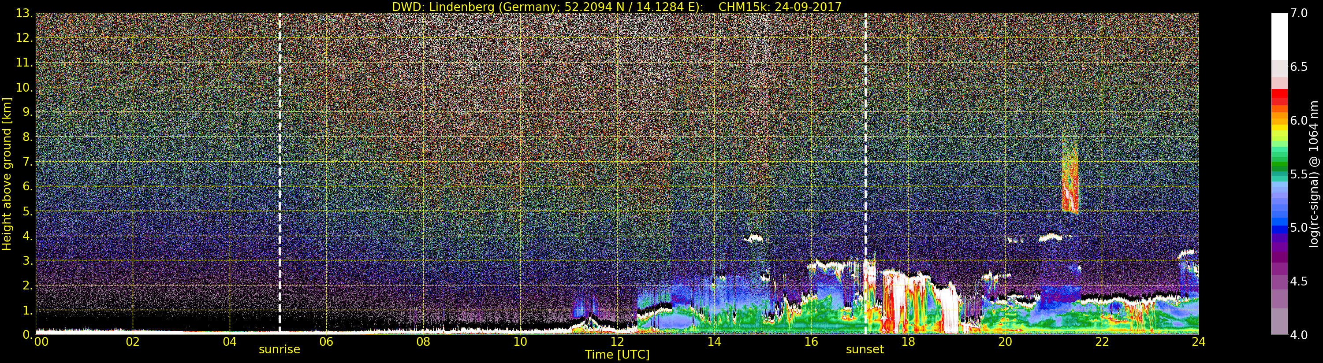
Task: Select the 'Height above ground [km]' axis label
Action: click(7, 174)
